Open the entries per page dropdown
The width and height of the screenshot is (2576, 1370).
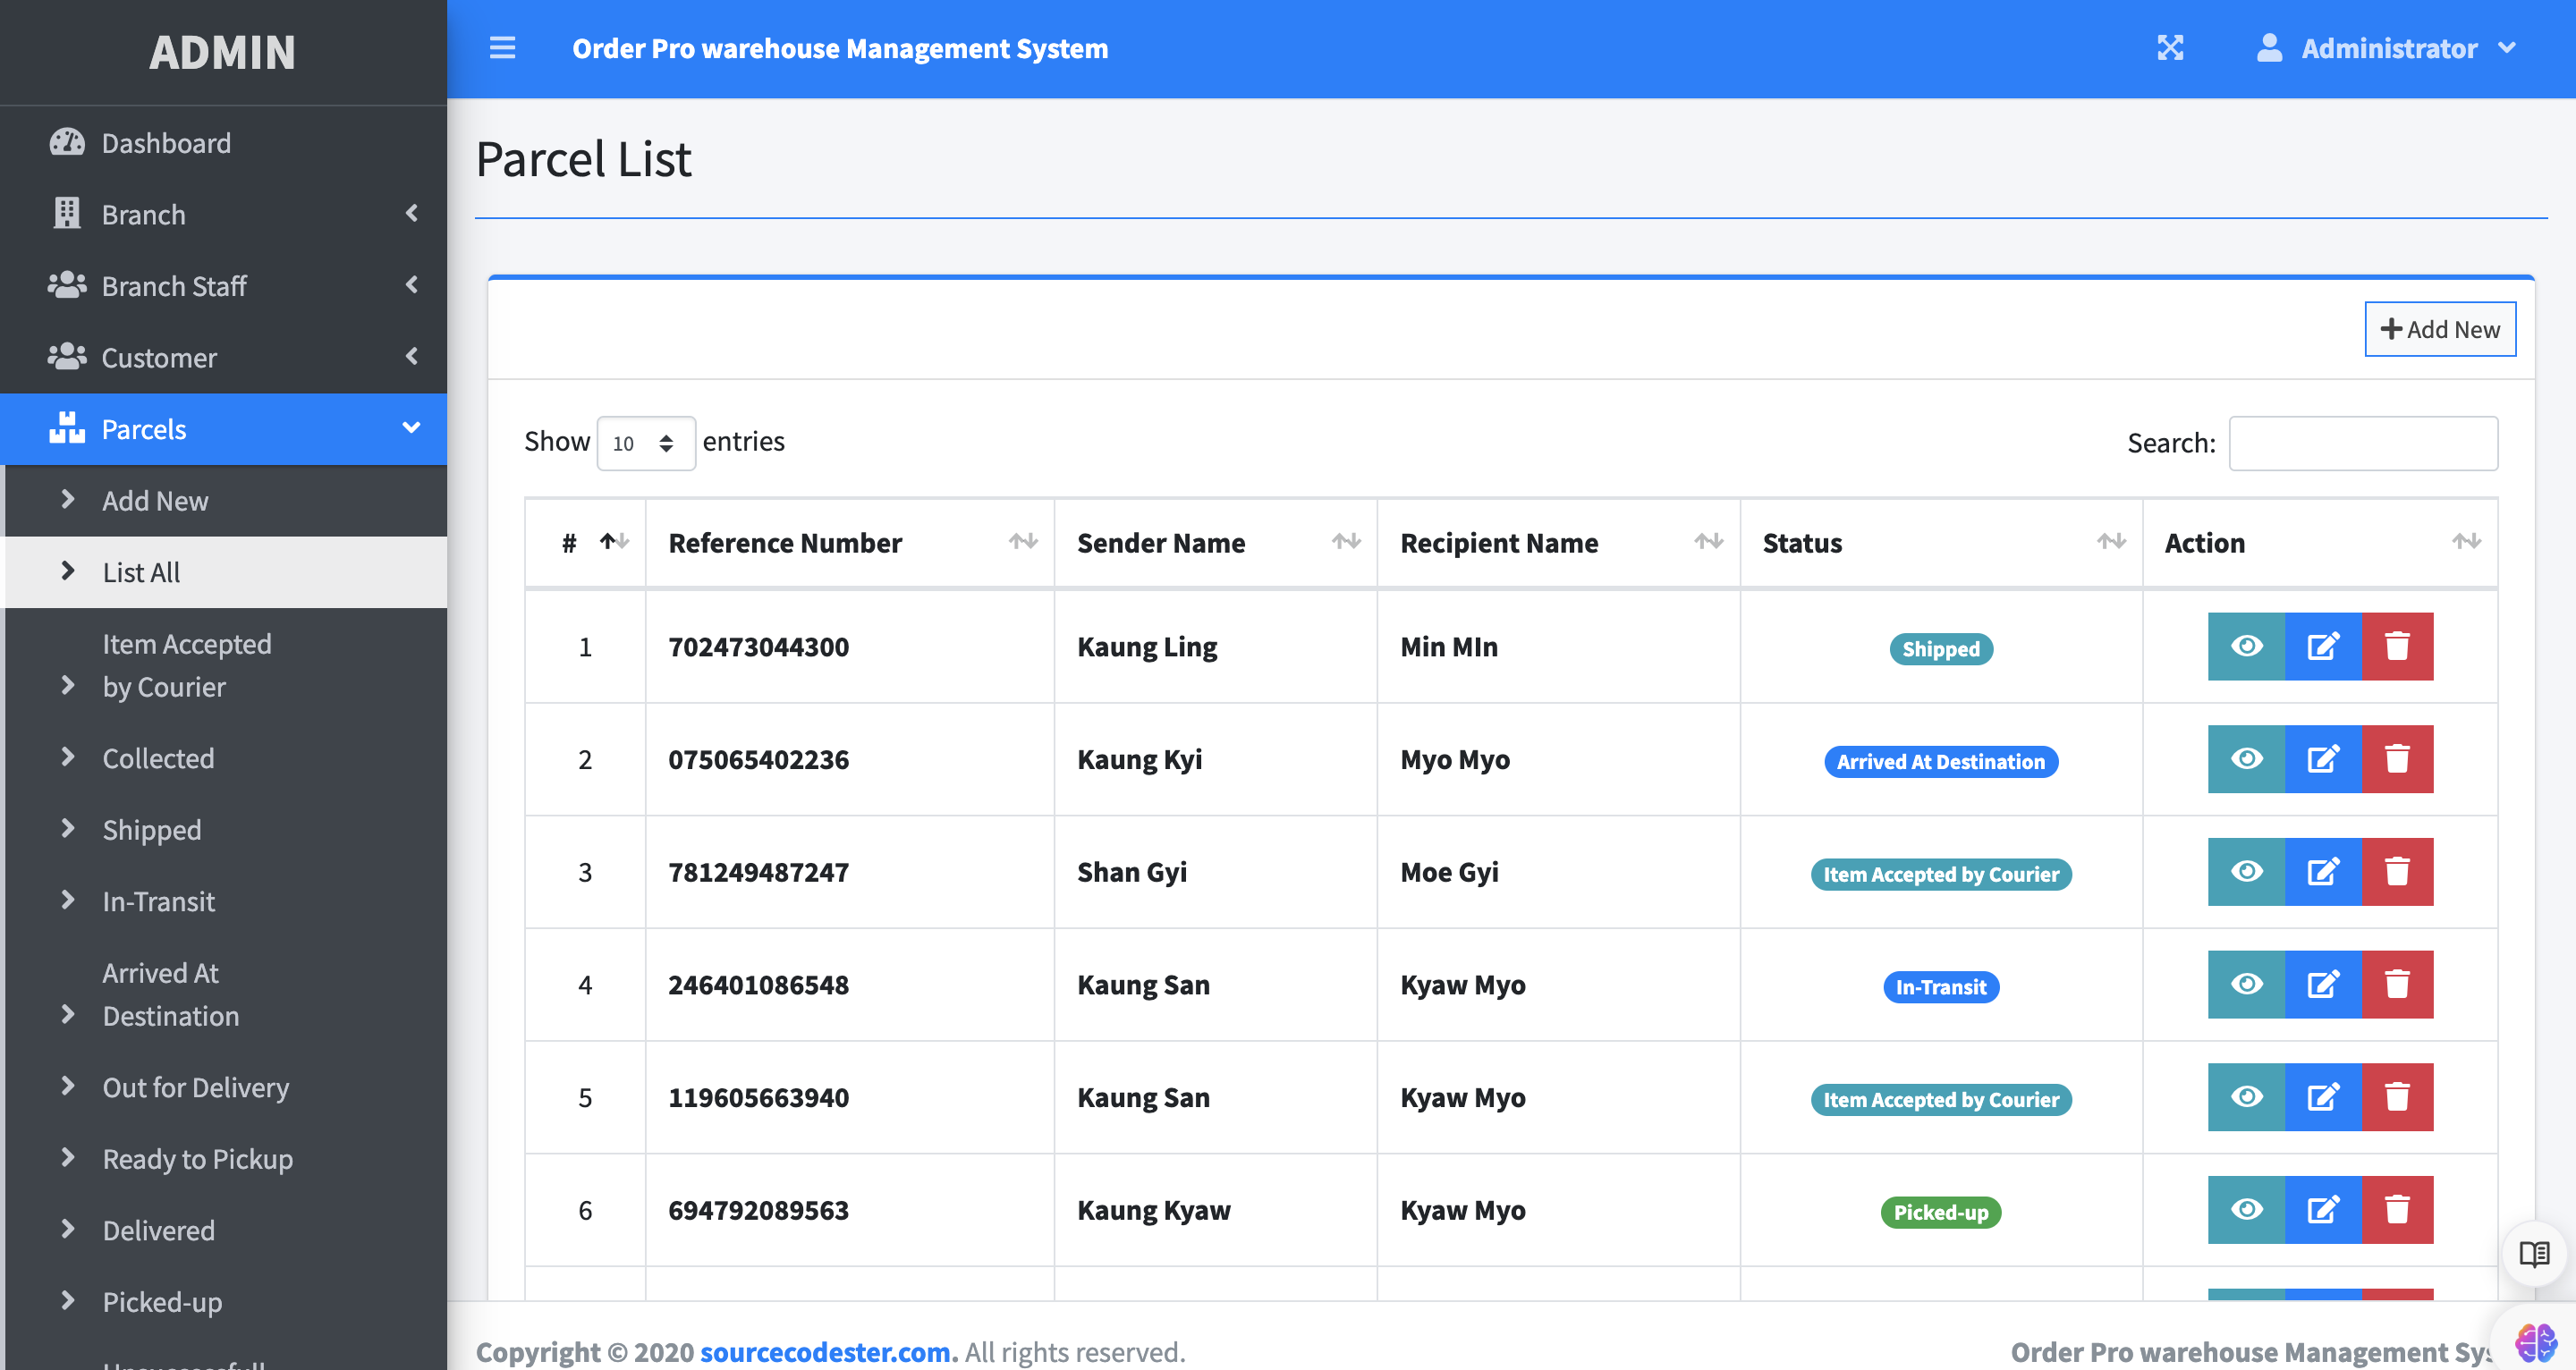pos(645,443)
